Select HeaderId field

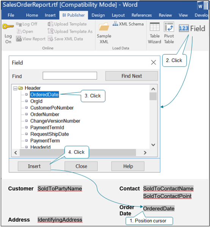[40, 147]
